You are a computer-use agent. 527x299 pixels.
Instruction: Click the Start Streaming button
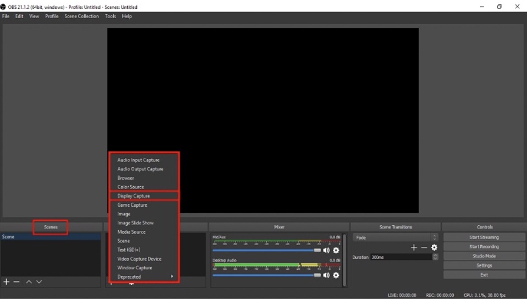pos(484,237)
